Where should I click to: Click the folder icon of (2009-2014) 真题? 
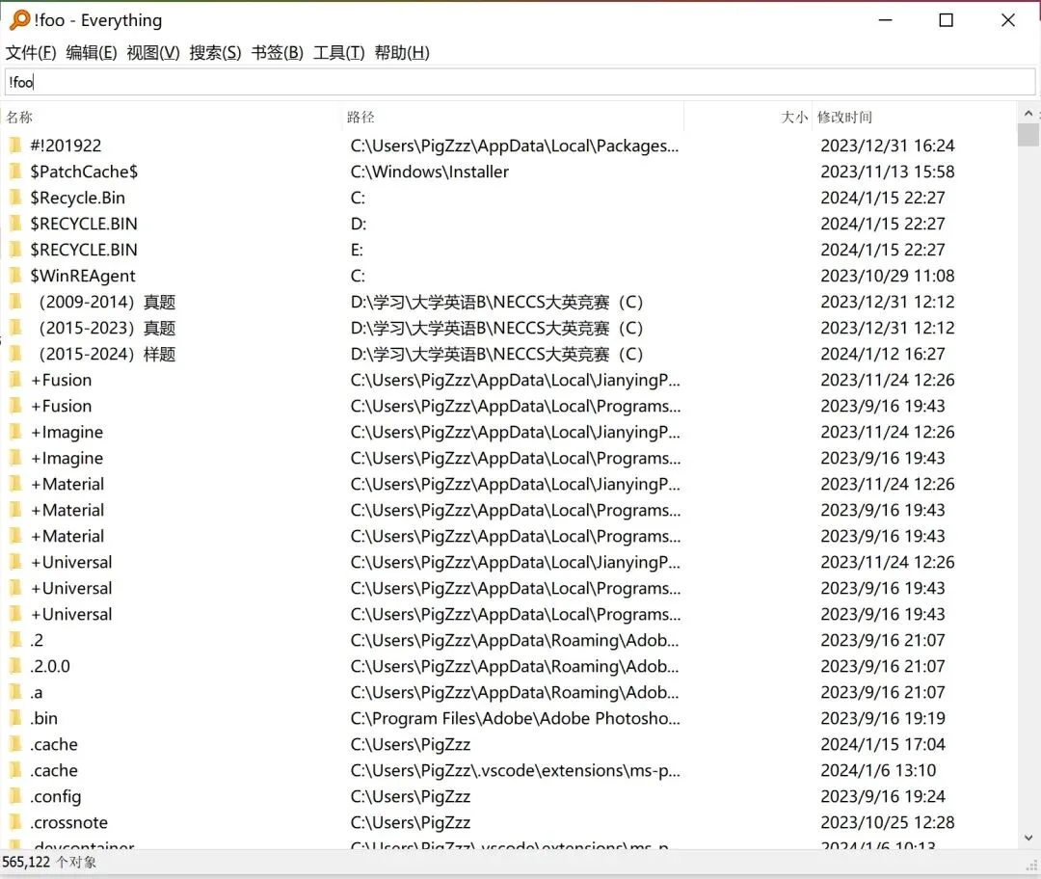pyautogui.click(x=15, y=302)
